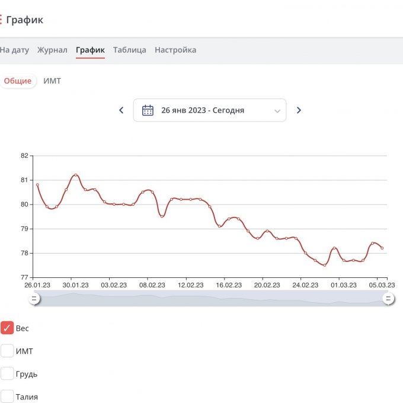Uncheck the Вес checkbox

(x=7, y=328)
